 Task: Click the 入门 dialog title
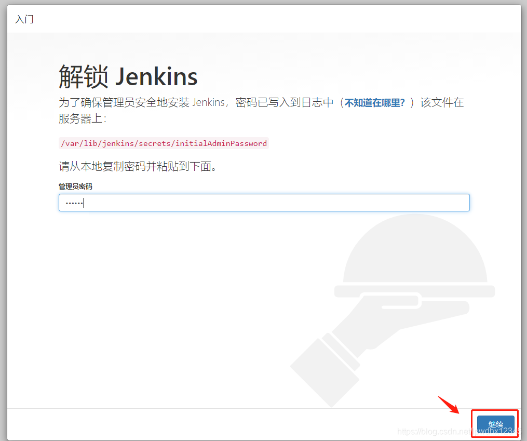coord(24,19)
